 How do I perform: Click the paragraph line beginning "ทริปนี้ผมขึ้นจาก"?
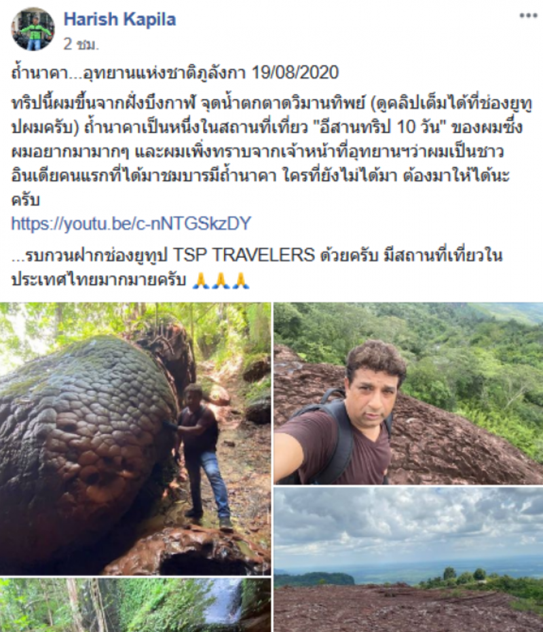[272, 104]
